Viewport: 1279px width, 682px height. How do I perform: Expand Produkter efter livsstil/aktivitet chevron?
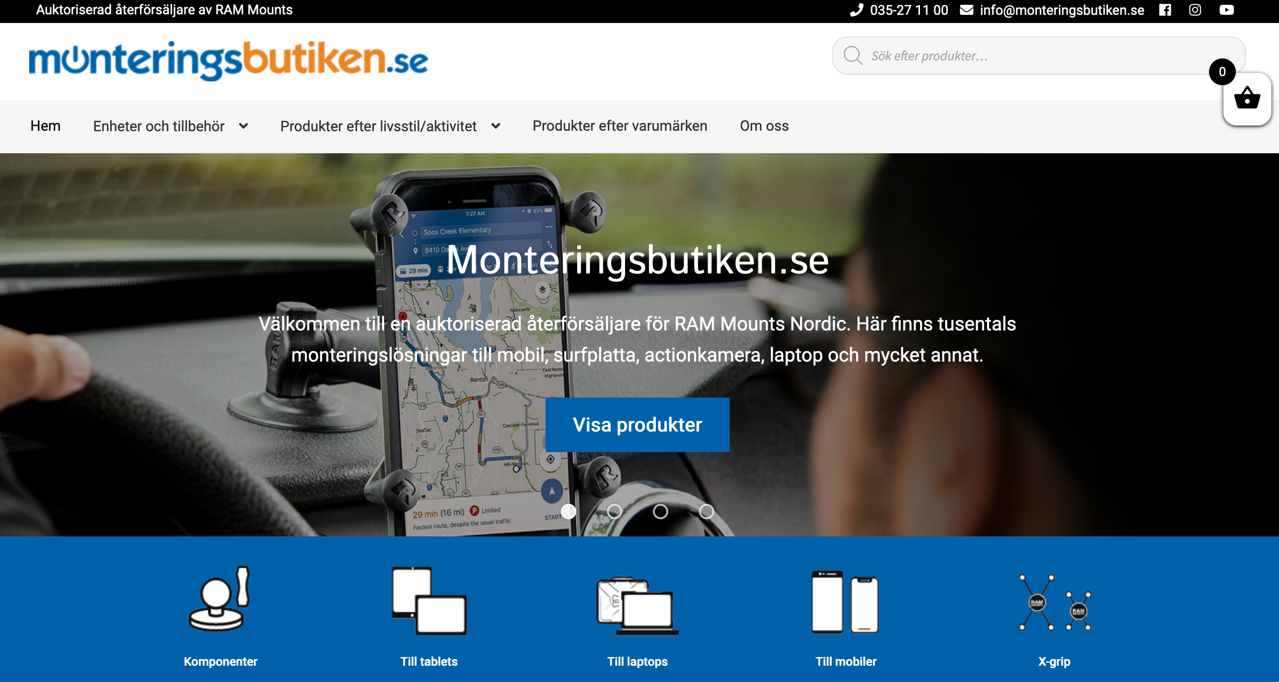[x=496, y=126]
